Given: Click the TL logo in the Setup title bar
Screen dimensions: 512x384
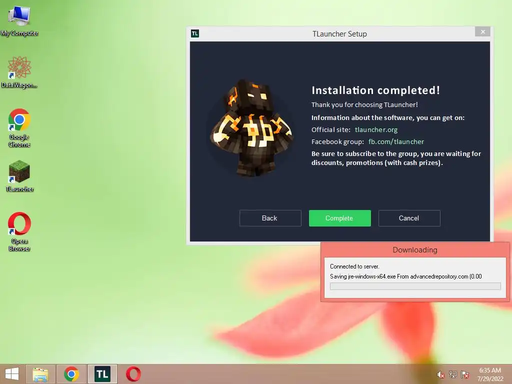Looking at the screenshot, I should pos(195,33).
